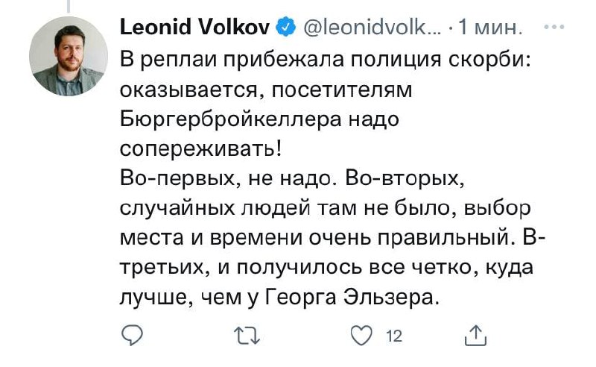Open Leonid Volkov's profile picture

tap(69, 56)
